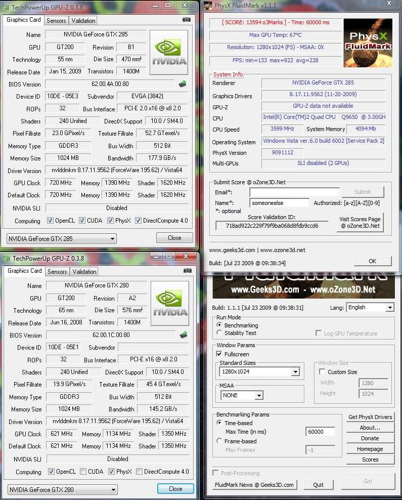
Task: Click Max Time field showing 60000
Action: pos(320,432)
